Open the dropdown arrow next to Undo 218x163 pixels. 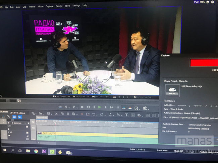(x=97, y=115)
